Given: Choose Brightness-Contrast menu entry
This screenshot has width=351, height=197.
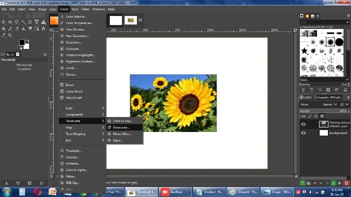Looking at the screenshot, I should pos(82,61).
